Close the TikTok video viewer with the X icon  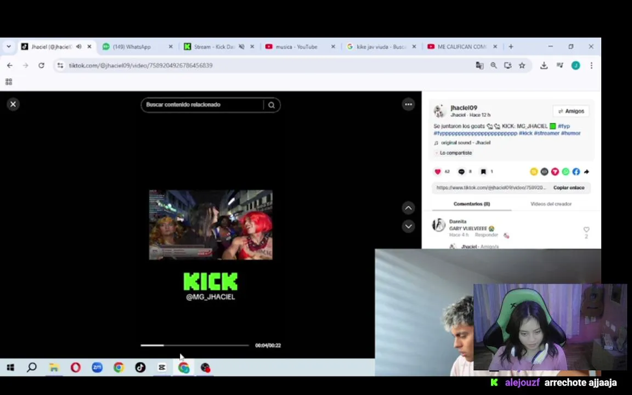(x=13, y=104)
